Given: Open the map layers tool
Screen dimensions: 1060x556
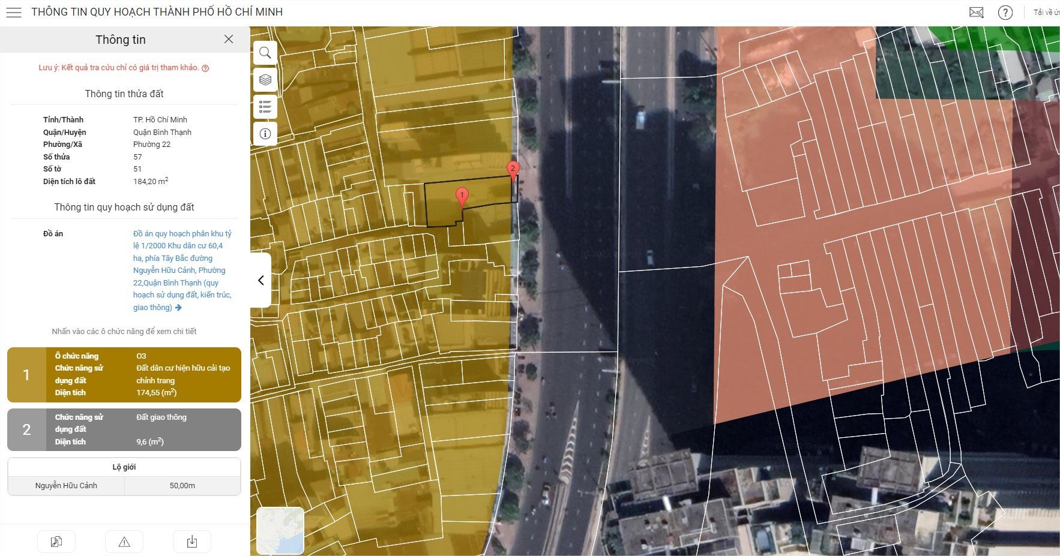Looking at the screenshot, I should tap(265, 80).
